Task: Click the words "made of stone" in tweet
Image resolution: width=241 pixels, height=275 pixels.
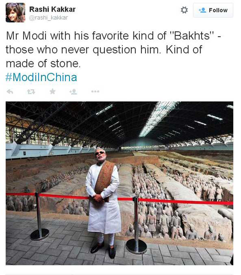Action: [43, 64]
